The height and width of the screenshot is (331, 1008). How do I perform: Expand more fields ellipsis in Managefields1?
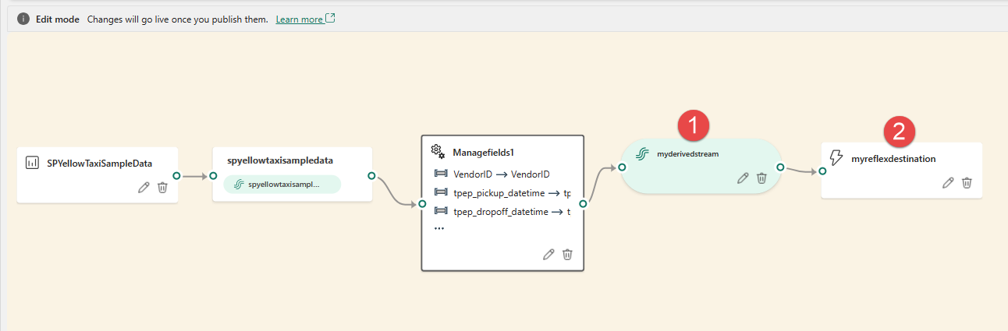point(439,228)
